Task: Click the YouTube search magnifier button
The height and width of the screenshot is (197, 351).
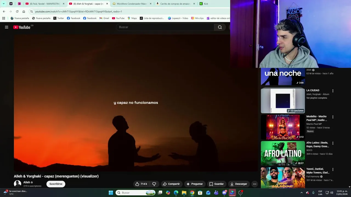Action: click(x=220, y=27)
